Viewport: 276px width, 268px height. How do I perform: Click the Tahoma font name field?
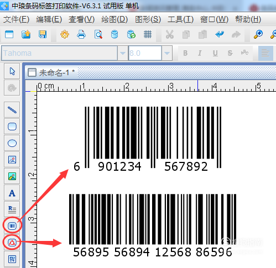(x=59, y=53)
